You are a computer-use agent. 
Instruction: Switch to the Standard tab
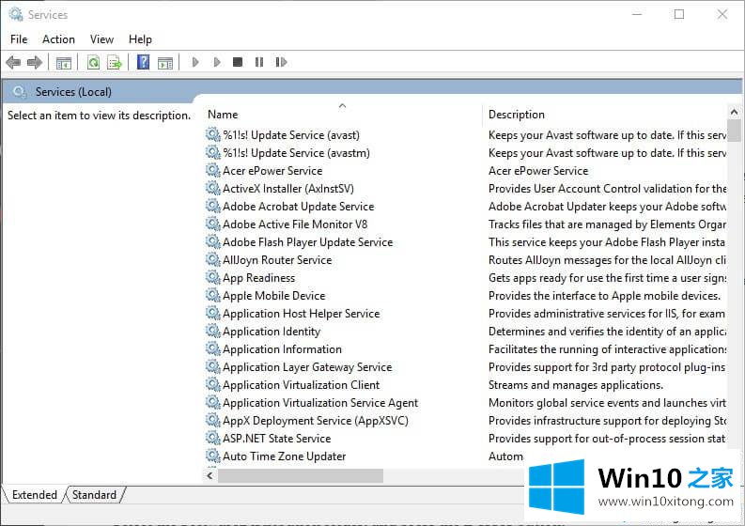[94, 495]
